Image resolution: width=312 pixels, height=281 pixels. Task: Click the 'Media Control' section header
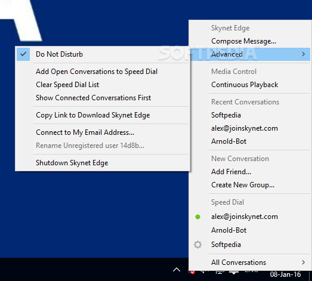[x=234, y=72]
